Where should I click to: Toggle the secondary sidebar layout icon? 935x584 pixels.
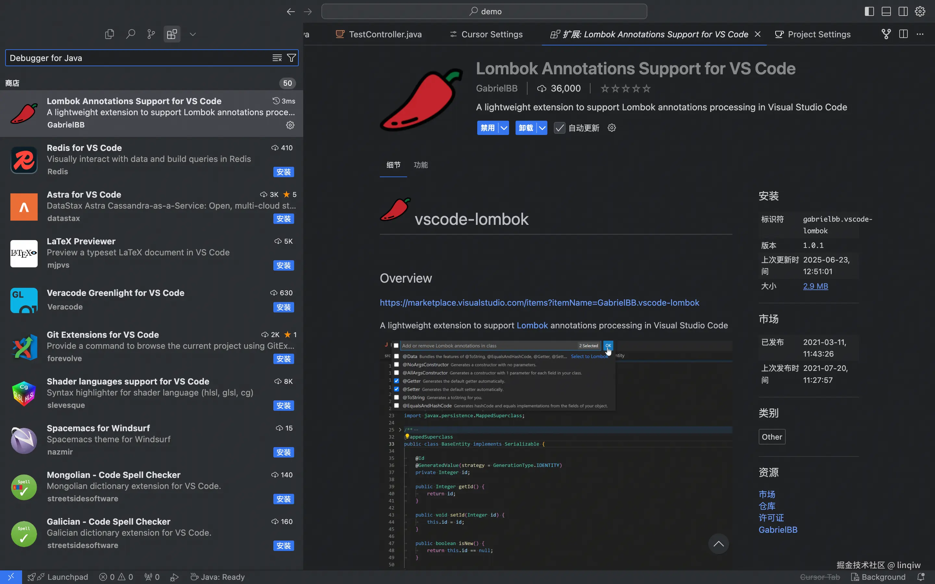903,12
